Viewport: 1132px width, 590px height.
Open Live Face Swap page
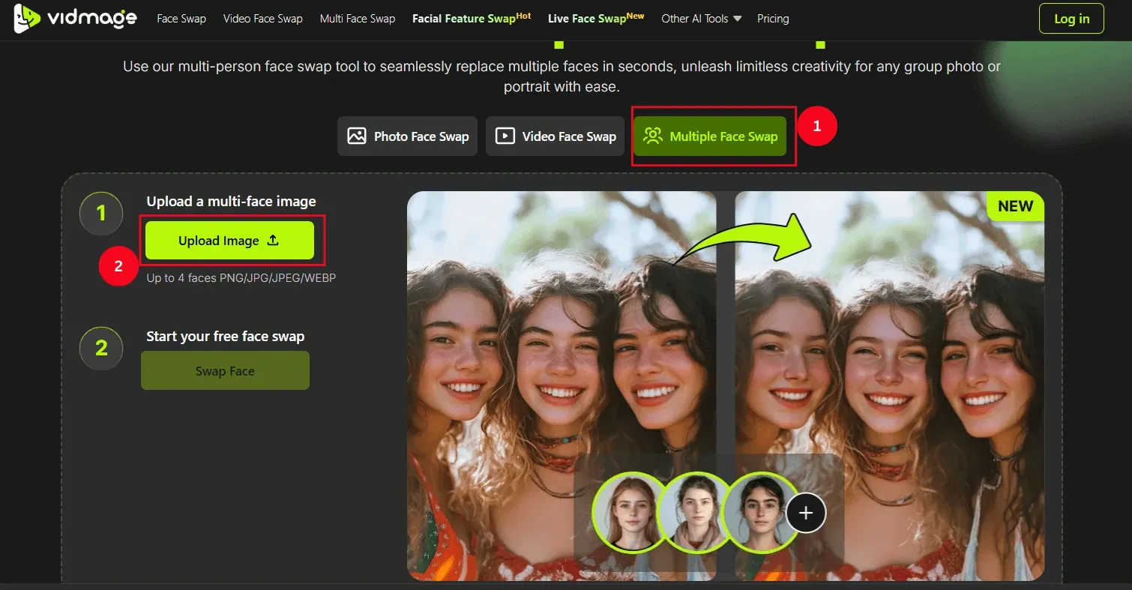pyautogui.click(x=596, y=19)
